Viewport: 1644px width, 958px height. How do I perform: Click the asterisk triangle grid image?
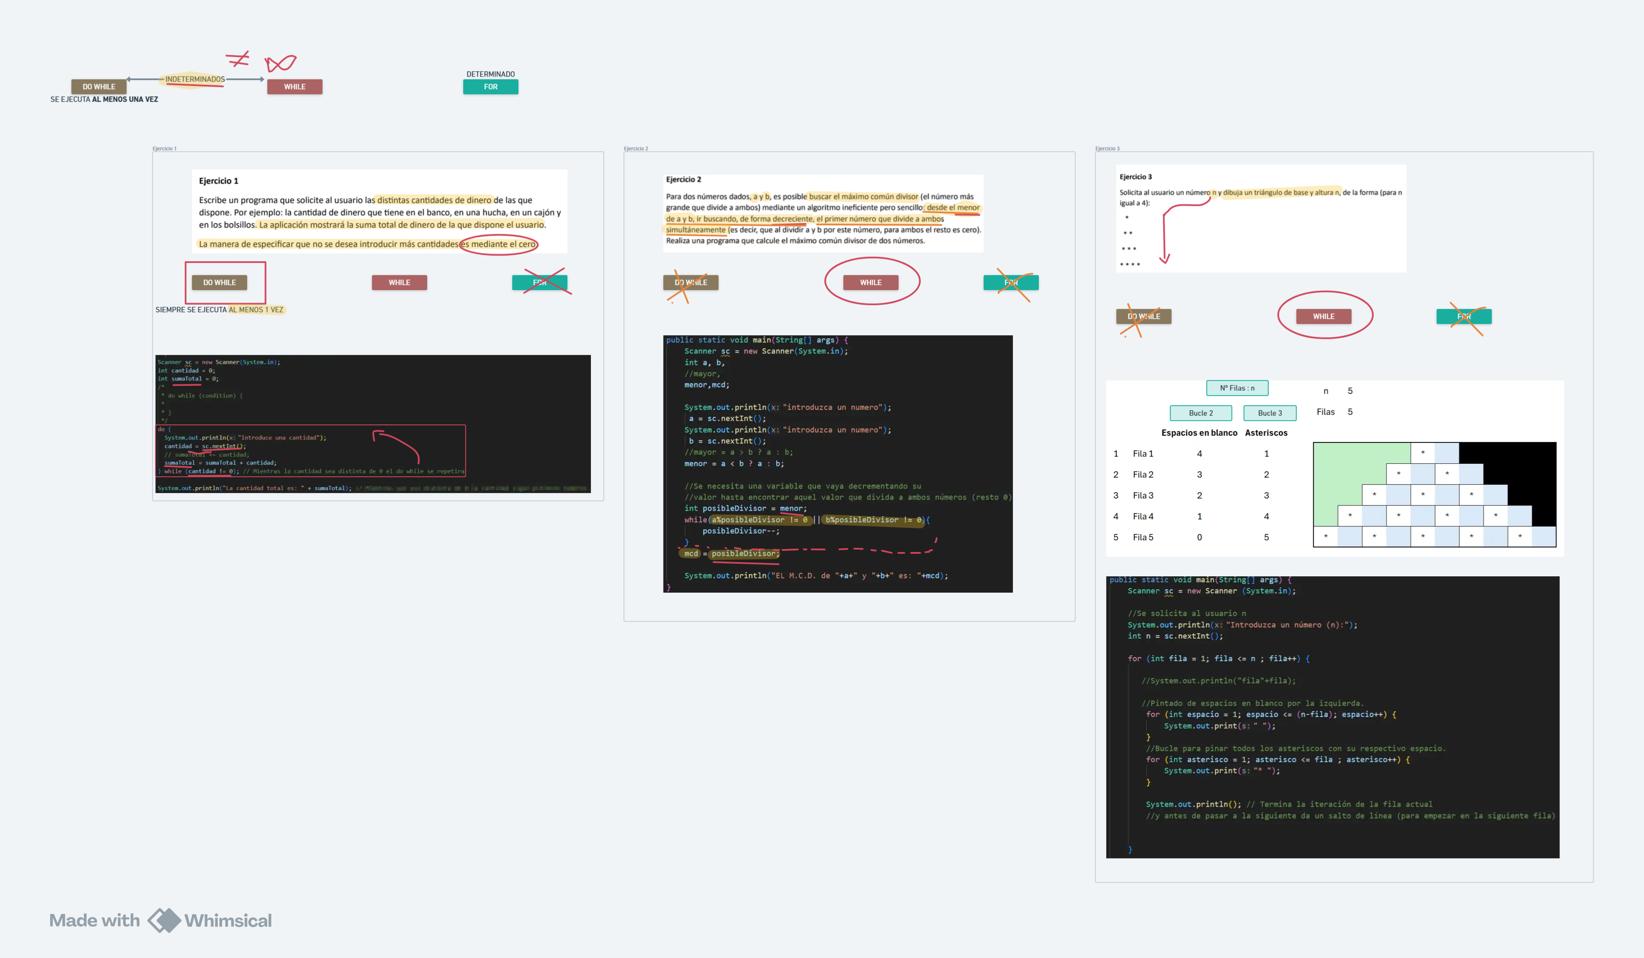tap(1434, 494)
